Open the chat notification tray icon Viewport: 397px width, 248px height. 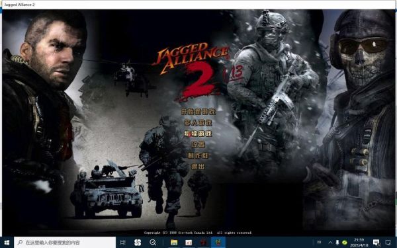click(x=376, y=243)
